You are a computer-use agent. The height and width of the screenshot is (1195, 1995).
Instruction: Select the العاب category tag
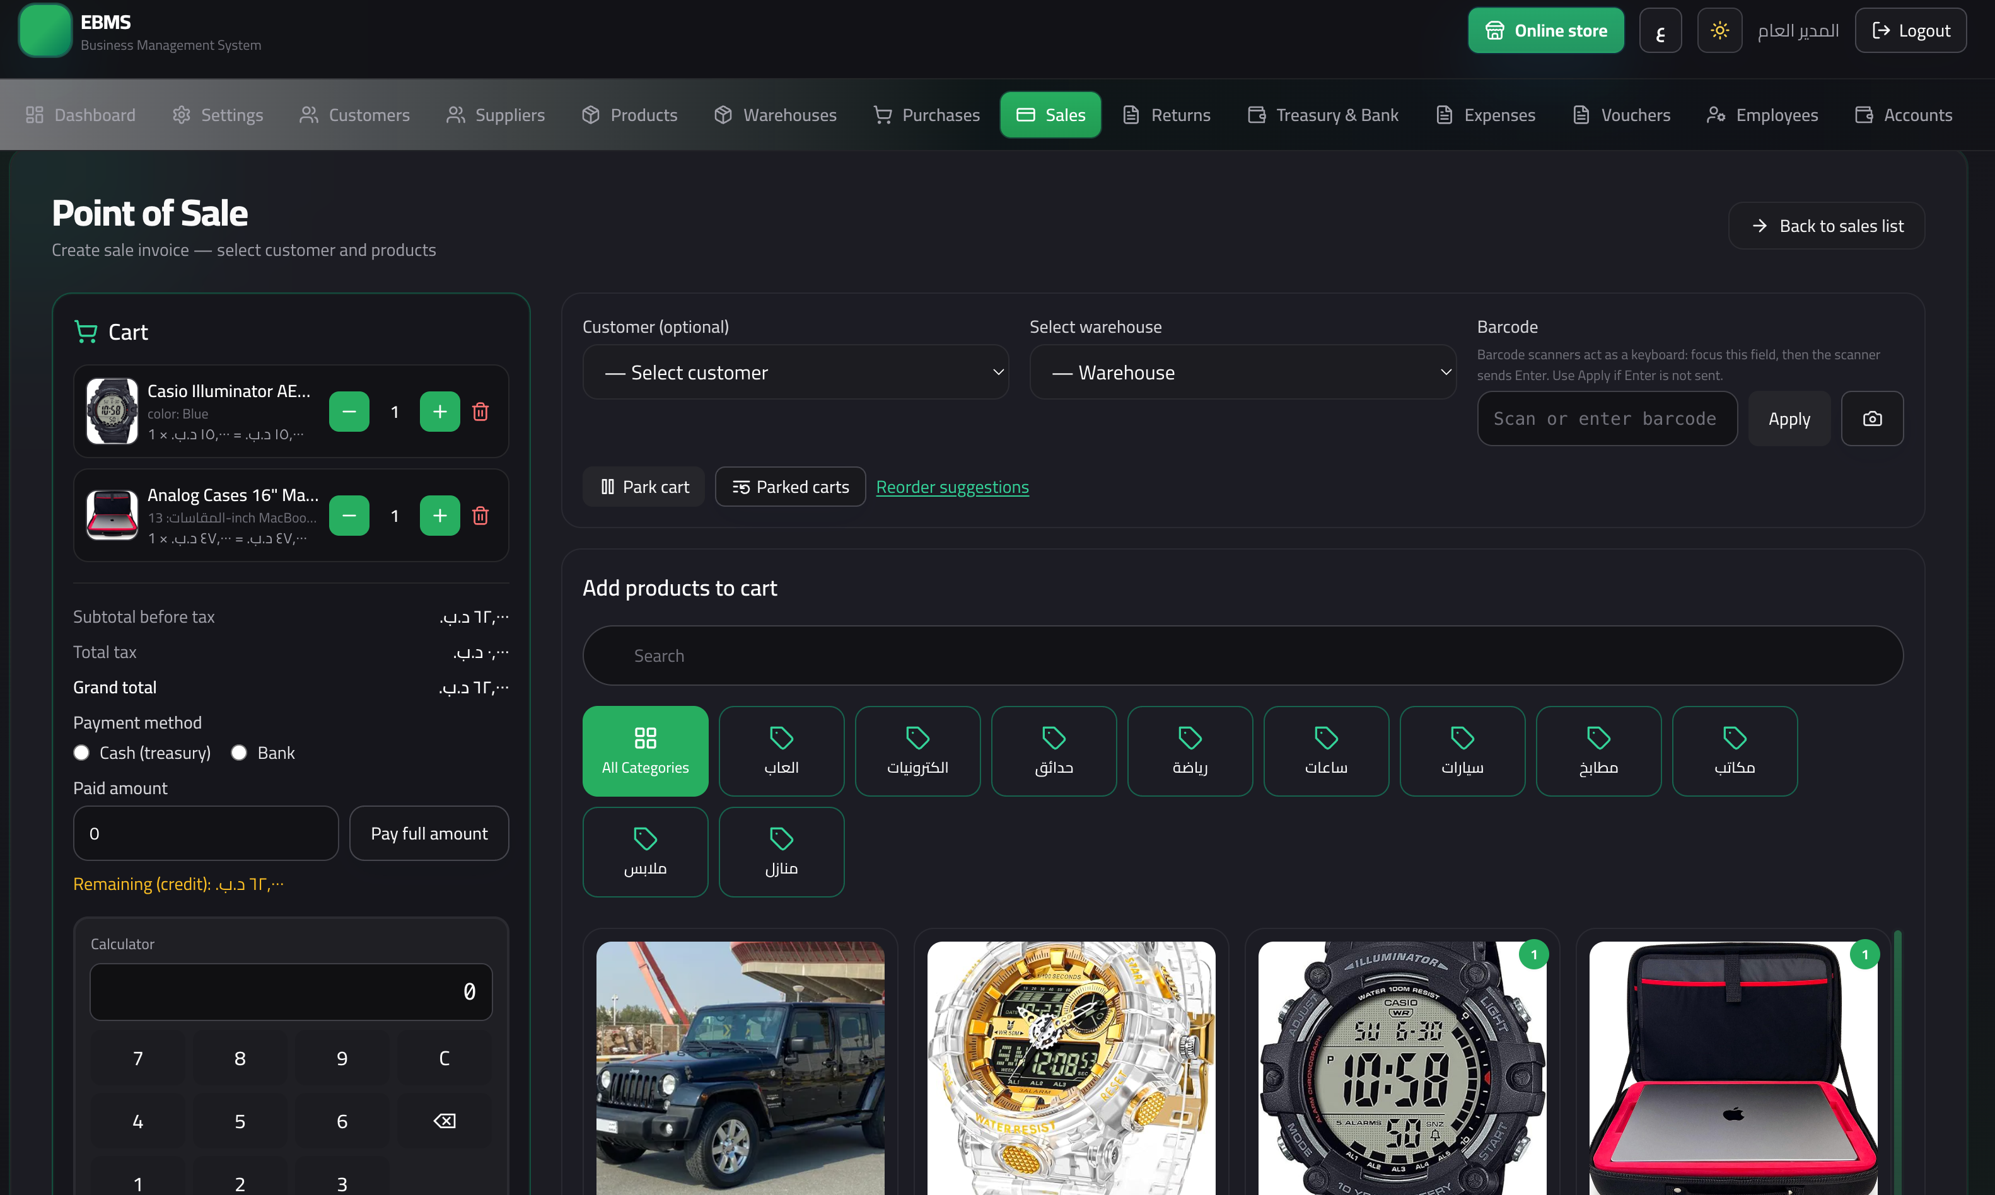781,751
